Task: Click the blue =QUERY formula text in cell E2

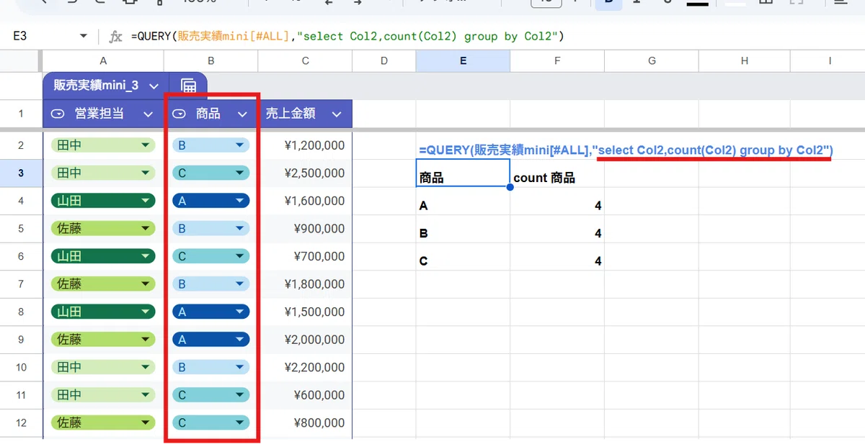Action: pyautogui.click(x=625, y=150)
